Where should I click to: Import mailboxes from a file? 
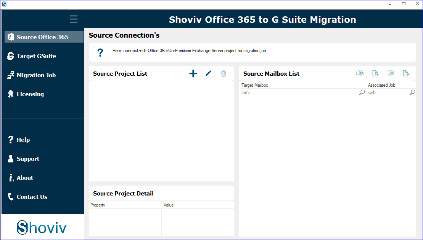coord(375,73)
